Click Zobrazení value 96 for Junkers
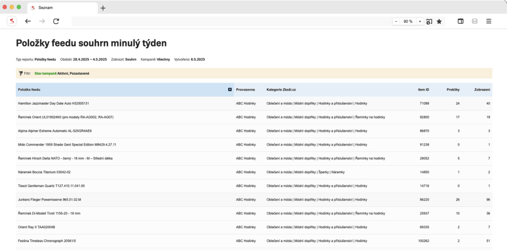507x251 pixels. (x=488, y=200)
